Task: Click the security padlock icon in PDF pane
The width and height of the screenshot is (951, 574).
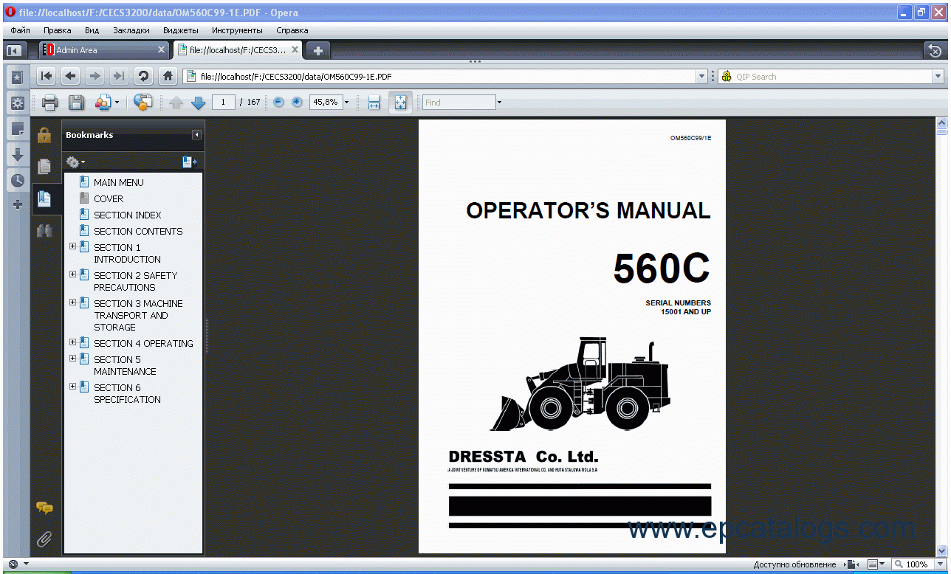Action: [x=44, y=135]
